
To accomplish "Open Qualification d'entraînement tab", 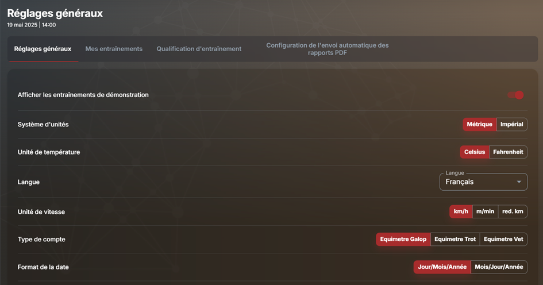I will point(199,49).
